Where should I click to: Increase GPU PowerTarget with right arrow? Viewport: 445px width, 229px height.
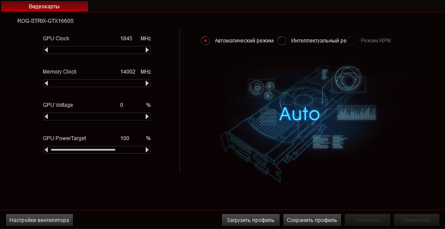[147, 150]
